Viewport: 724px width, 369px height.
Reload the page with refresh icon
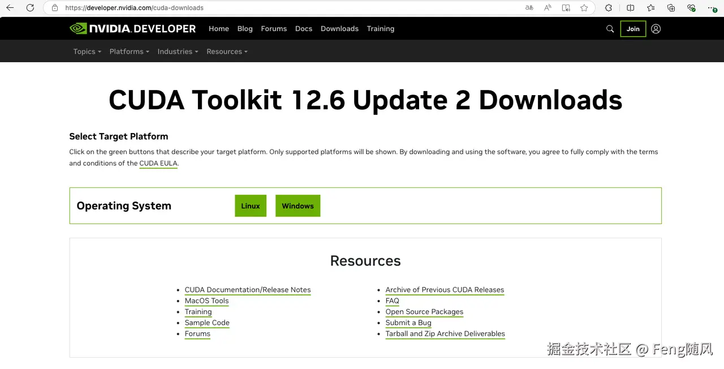point(30,8)
